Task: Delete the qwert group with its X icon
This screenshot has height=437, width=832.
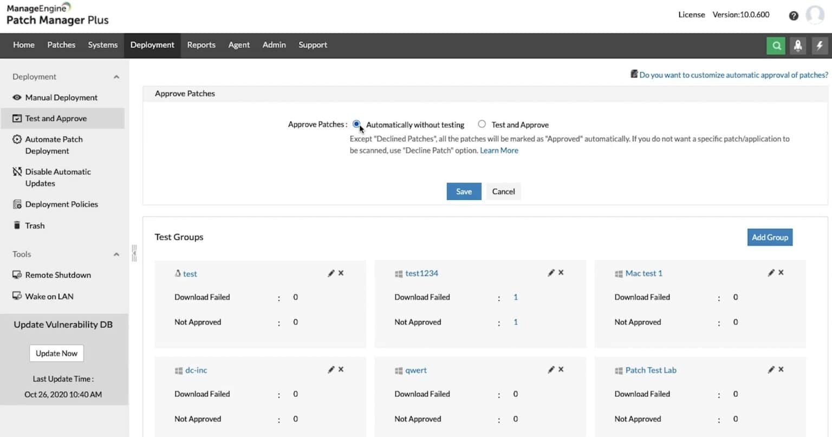Action: (x=561, y=369)
